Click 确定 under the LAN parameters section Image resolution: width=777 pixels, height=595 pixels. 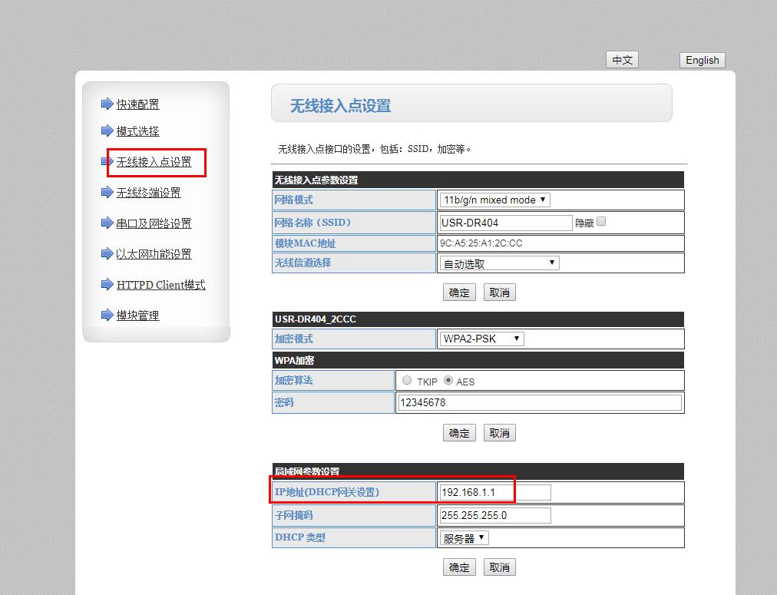coord(459,567)
